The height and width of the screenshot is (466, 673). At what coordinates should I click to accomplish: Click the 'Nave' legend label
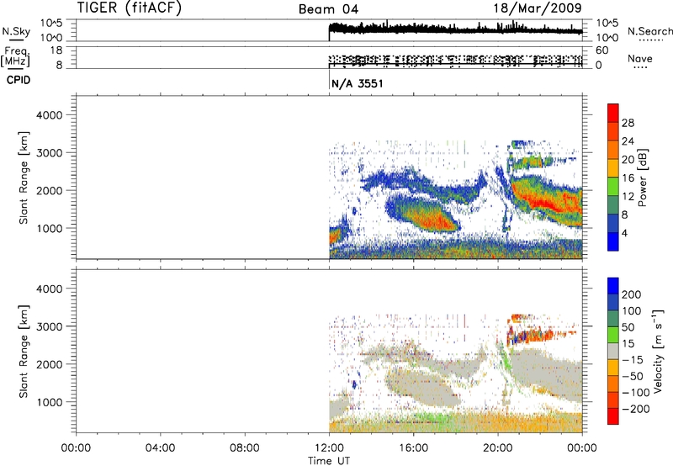640,58
